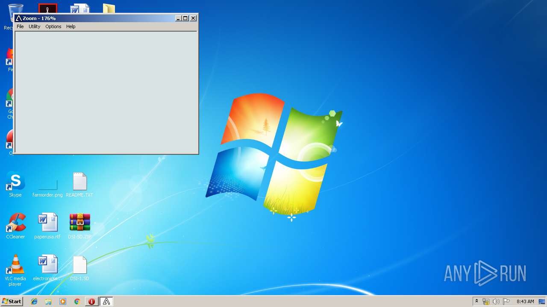Select the folder icon at top of desktop
The height and width of the screenshot is (307, 547).
tap(109, 8)
